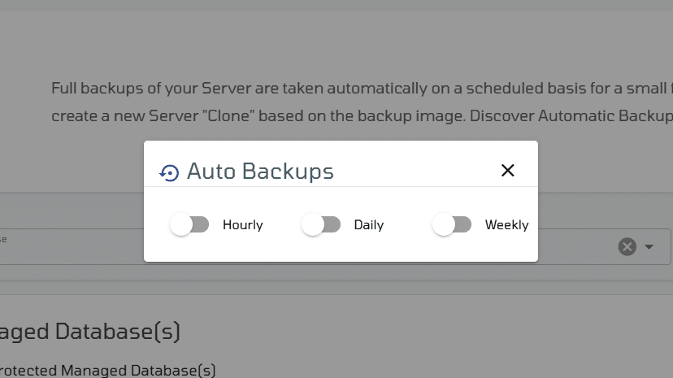This screenshot has height=378, width=673.
Task: Expand the dropdown arrow beside the clear icon
Action: (x=649, y=246)
